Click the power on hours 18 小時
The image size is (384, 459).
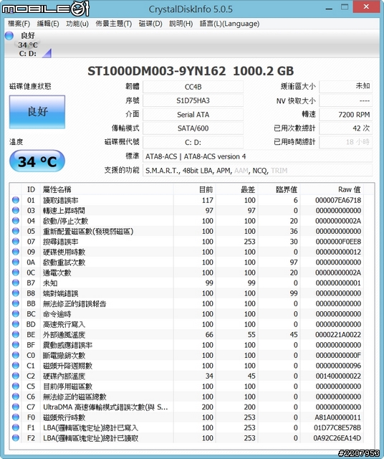[x=346, y=142]
